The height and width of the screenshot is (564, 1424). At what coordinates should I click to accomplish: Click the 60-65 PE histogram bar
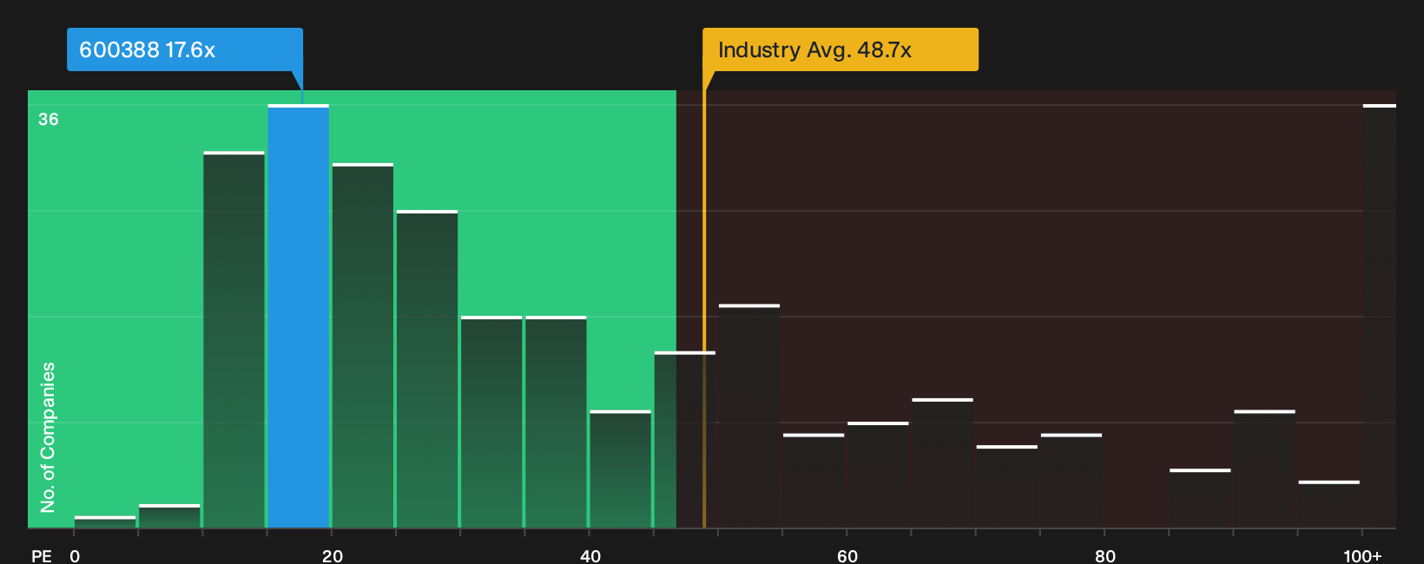[878, 475]
